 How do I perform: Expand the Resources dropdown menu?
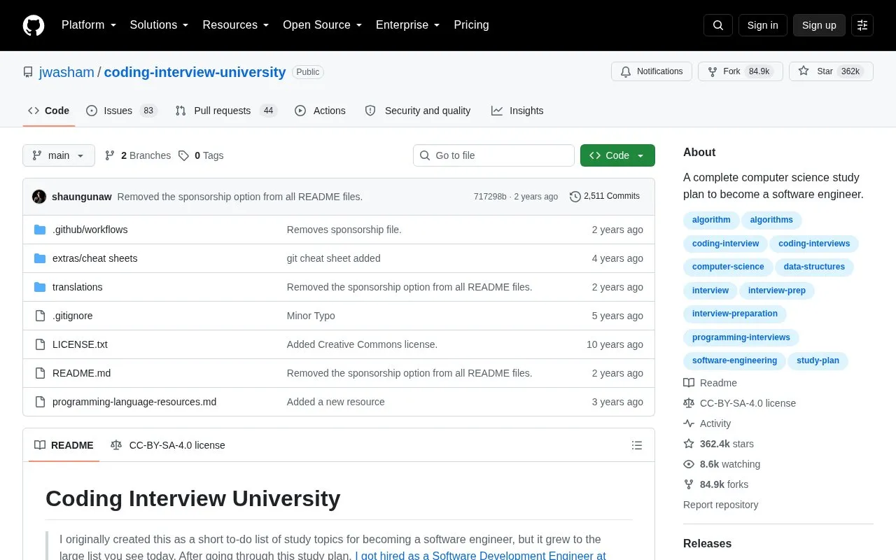click(236, 25)
